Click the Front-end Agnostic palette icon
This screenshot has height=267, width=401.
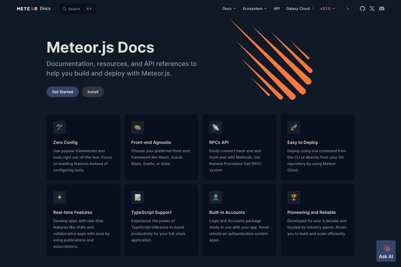coord(138,127)
